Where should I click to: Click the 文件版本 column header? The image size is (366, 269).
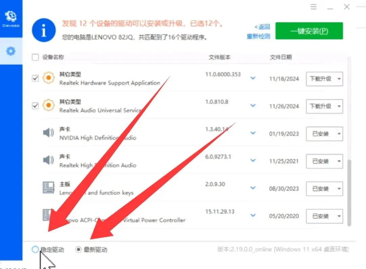coord(219,57)
